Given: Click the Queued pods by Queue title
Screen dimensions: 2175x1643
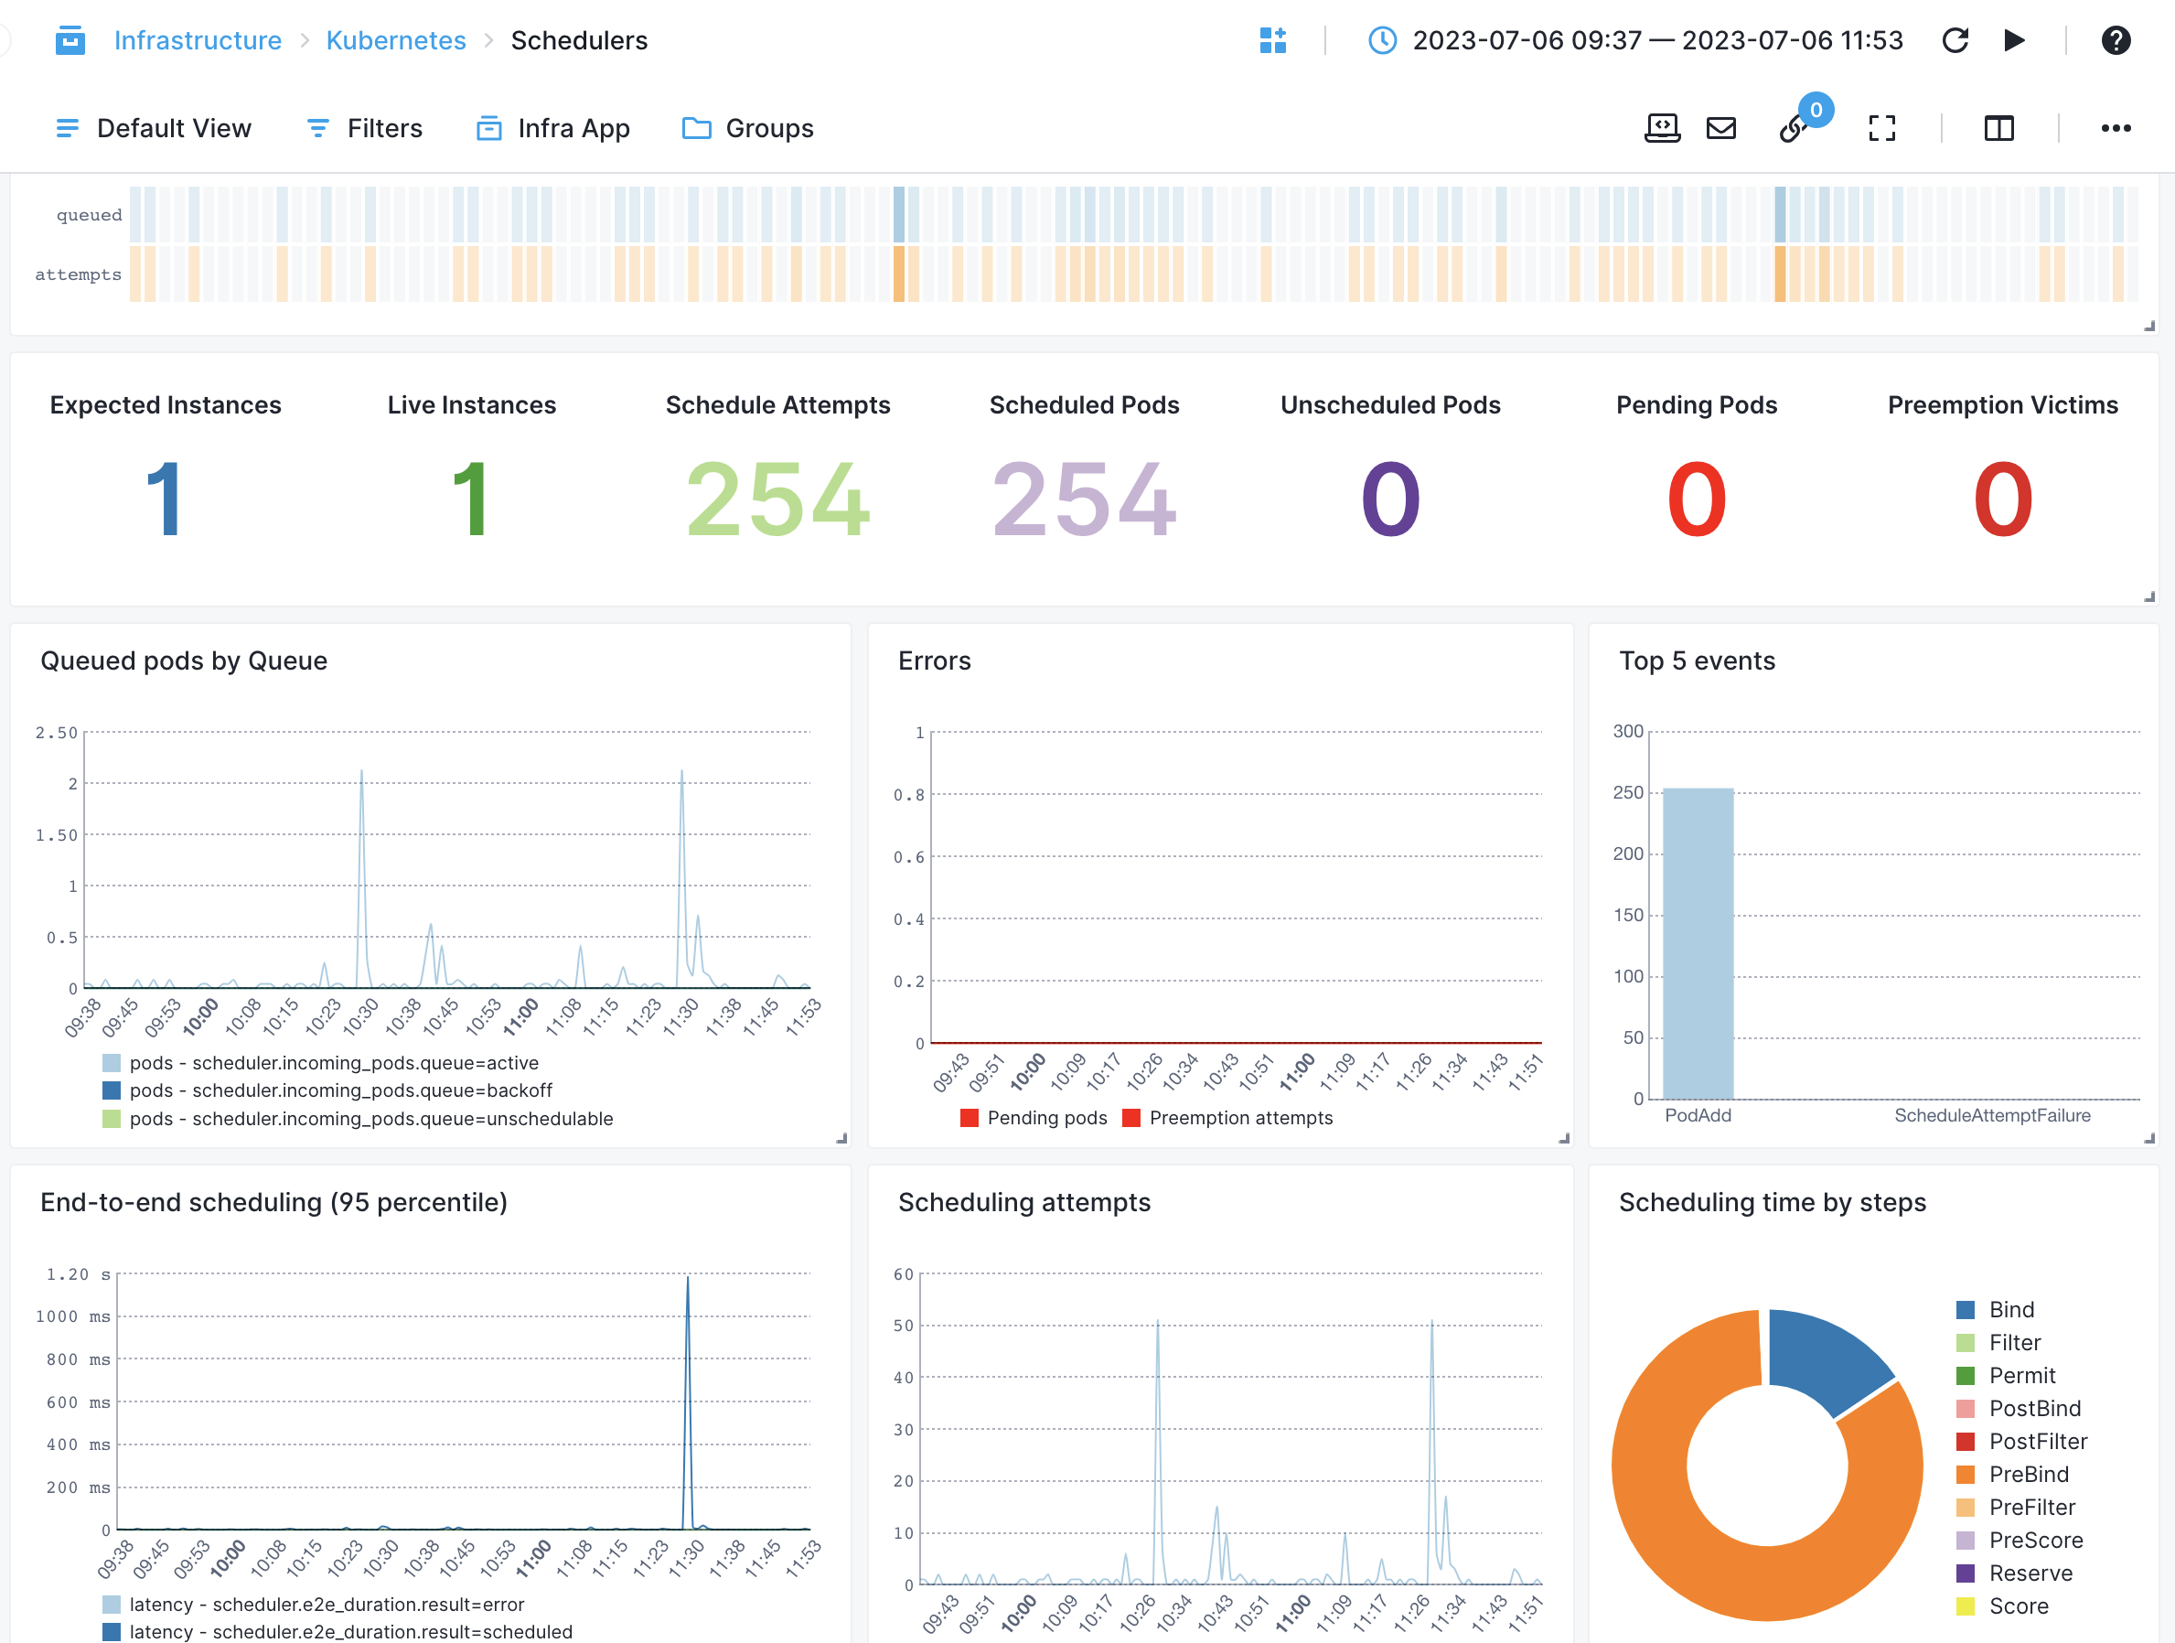Looking at the screenshot, I should (184, 660).
